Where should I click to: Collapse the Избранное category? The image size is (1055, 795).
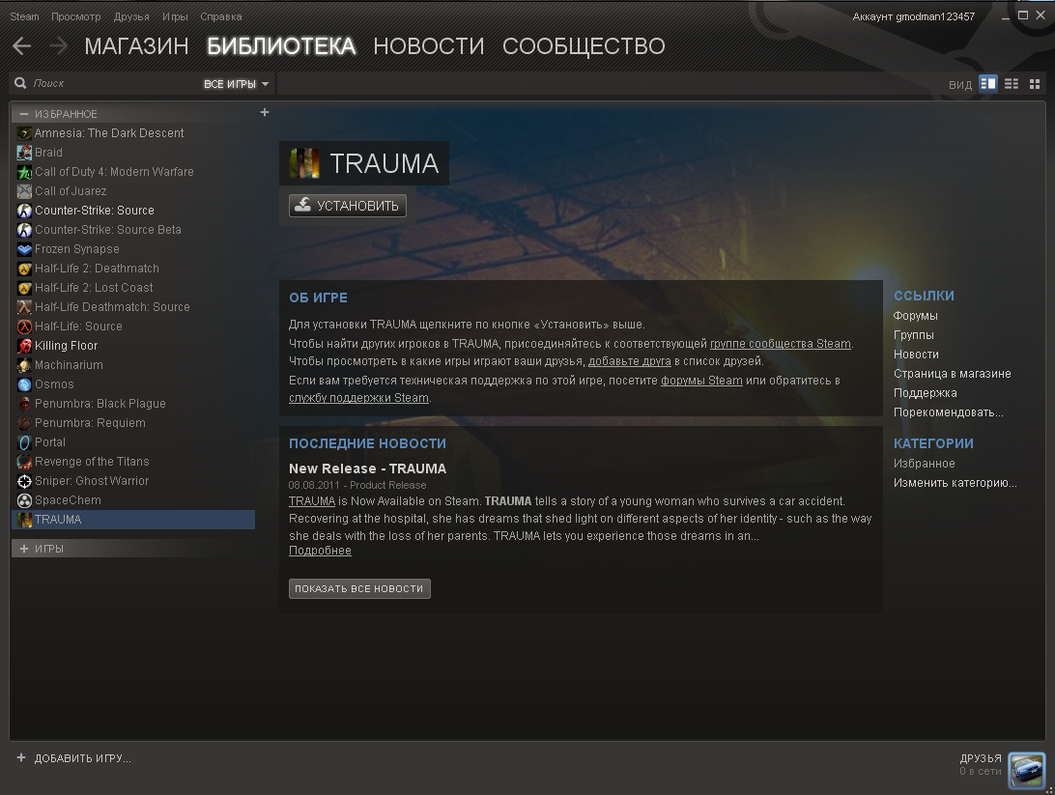click(24, 114)
